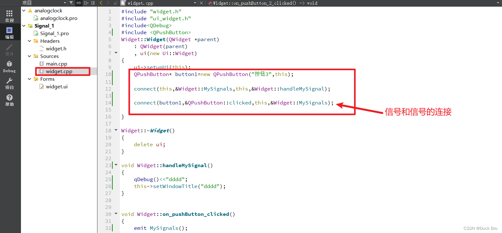The image size is (502, 233).
Task: Select analogclock.pro file
Action: tap(59, 18)
